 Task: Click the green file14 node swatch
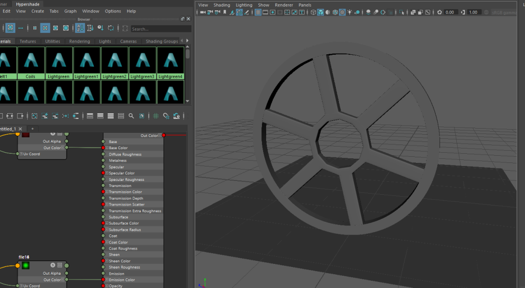point(26,265)
